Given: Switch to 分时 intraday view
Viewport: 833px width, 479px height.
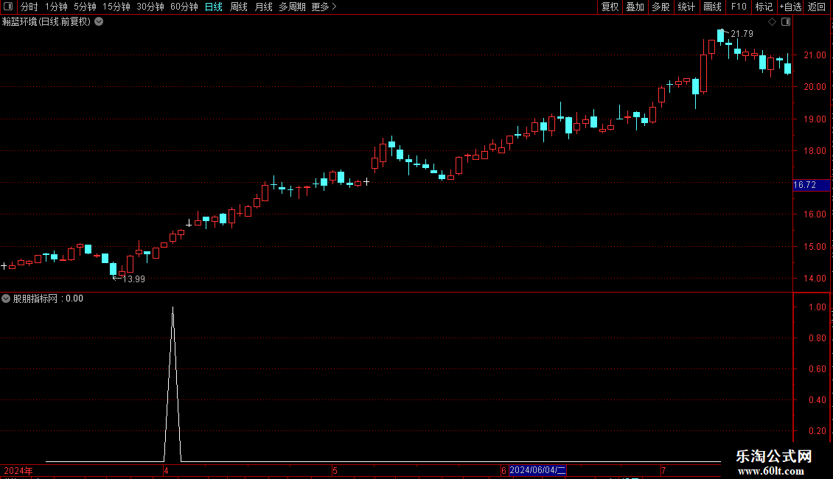Looking at the screenshot, I should tap(29, 7).
